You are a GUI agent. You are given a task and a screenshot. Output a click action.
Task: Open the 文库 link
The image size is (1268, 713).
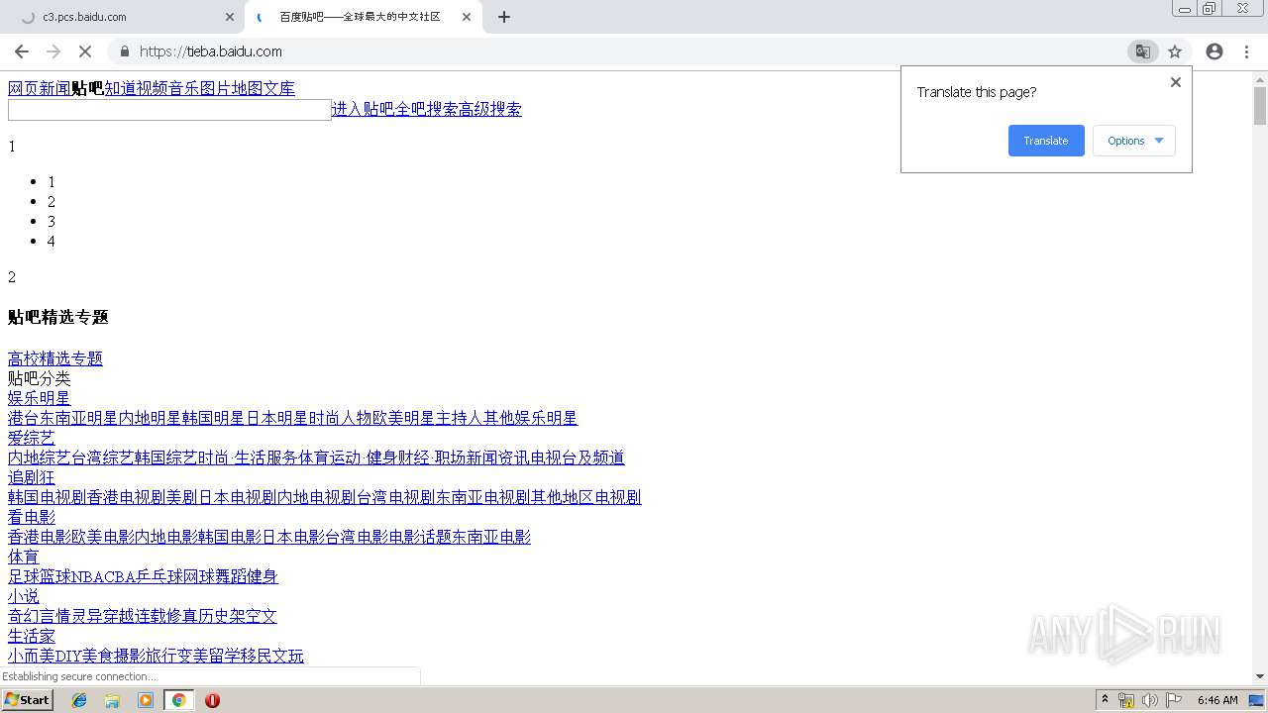pyautogui.click(x=279, y=88)
